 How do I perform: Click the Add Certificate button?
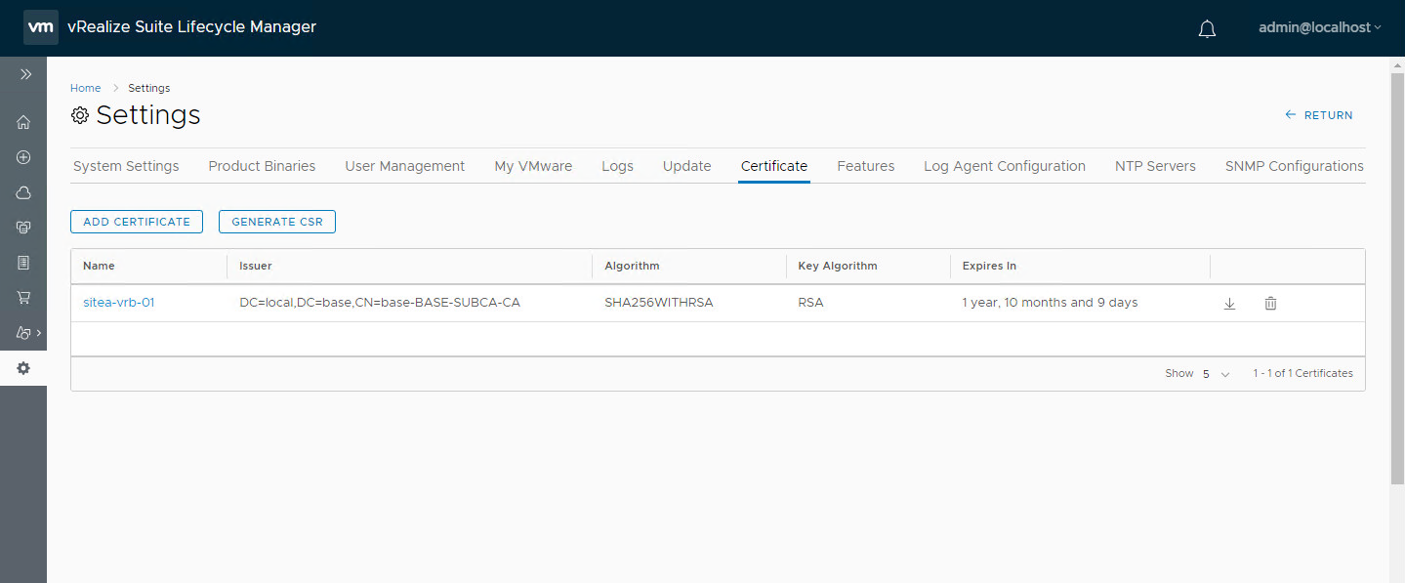[137, 222]
